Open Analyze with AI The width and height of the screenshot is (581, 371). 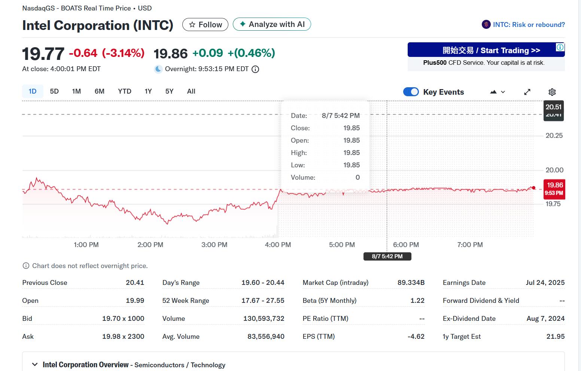272,24
